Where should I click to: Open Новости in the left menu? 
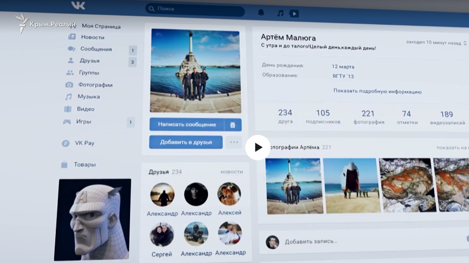[93, 37]
